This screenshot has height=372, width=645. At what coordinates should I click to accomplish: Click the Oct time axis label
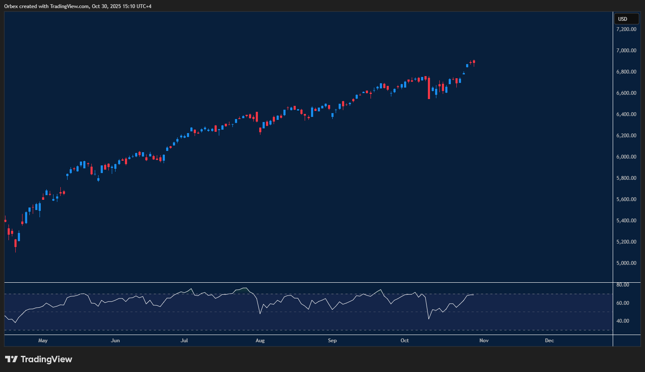coord(405,341)
